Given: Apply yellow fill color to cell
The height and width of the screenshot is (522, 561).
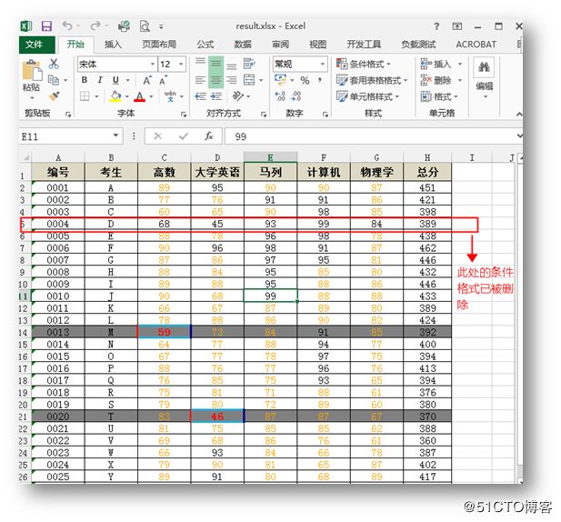Looking at the screenshot, I should tap(115, 96).
